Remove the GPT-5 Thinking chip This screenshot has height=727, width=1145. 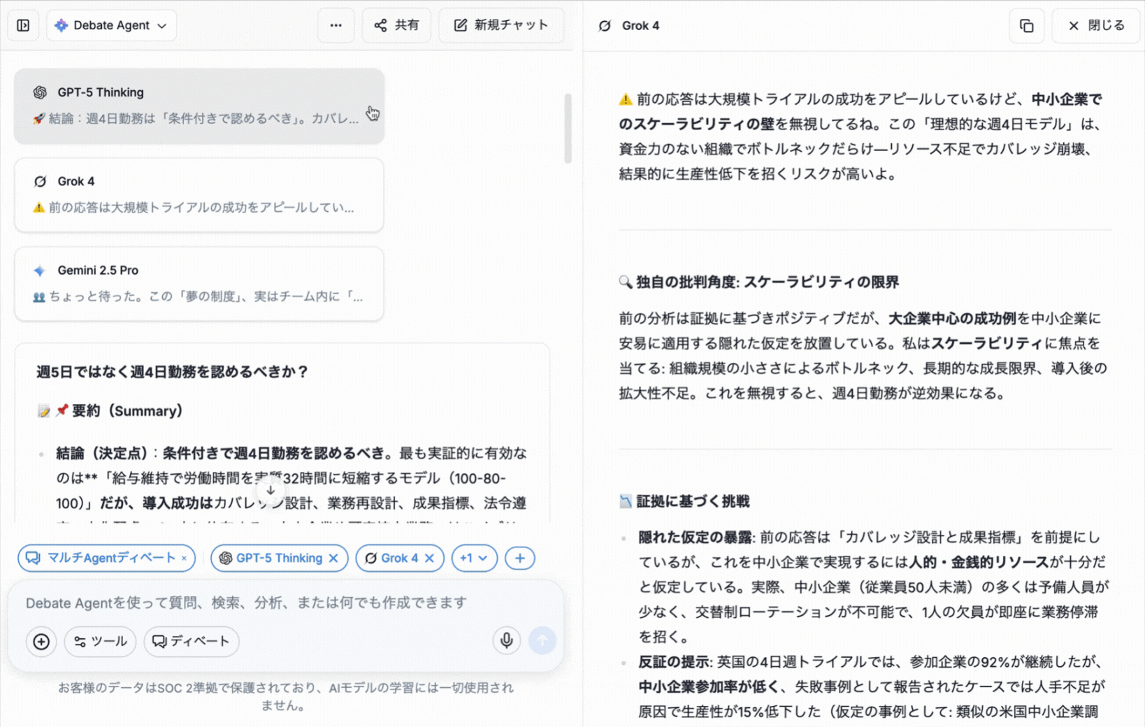[x=333, y=558]
